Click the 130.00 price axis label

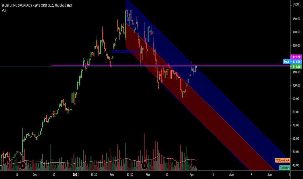(x=296, y=46)
